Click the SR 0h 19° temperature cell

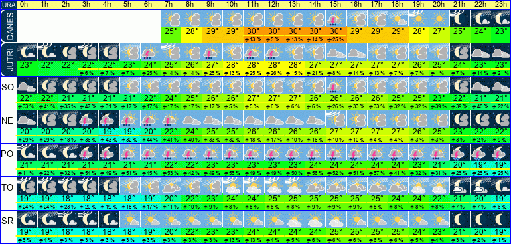coord(26,232)
